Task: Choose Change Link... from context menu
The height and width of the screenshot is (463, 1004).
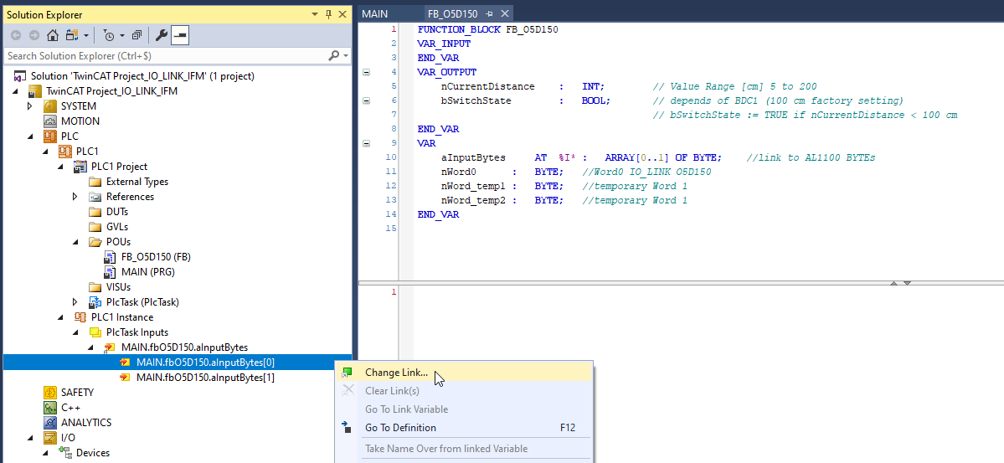Action: (396, 373)
